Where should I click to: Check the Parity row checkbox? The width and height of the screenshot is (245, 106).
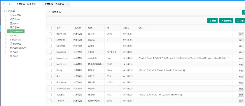pyautogui.click(x=50, y=70)
